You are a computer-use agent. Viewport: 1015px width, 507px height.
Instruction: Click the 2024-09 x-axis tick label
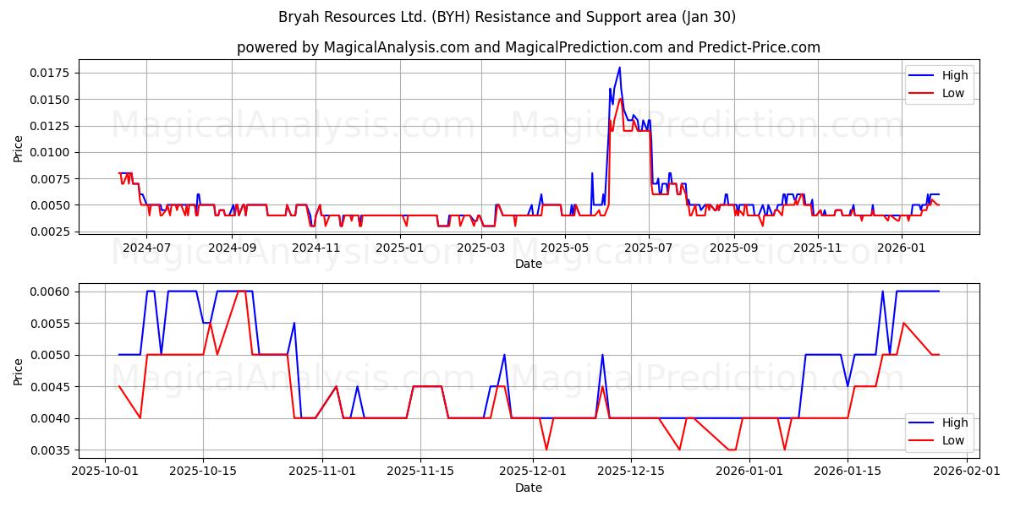point(233,248)
